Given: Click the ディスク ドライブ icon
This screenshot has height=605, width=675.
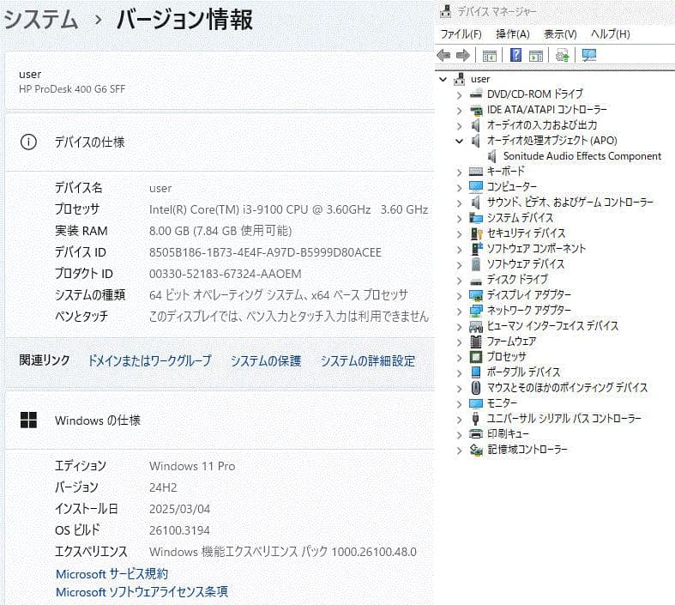Looking at the screenshot, I should 476,281.
